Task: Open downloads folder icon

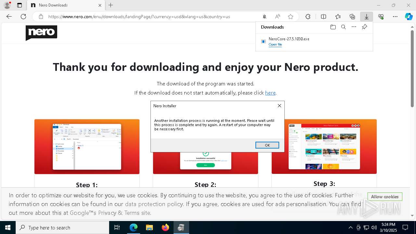Action: coord(333,27)
